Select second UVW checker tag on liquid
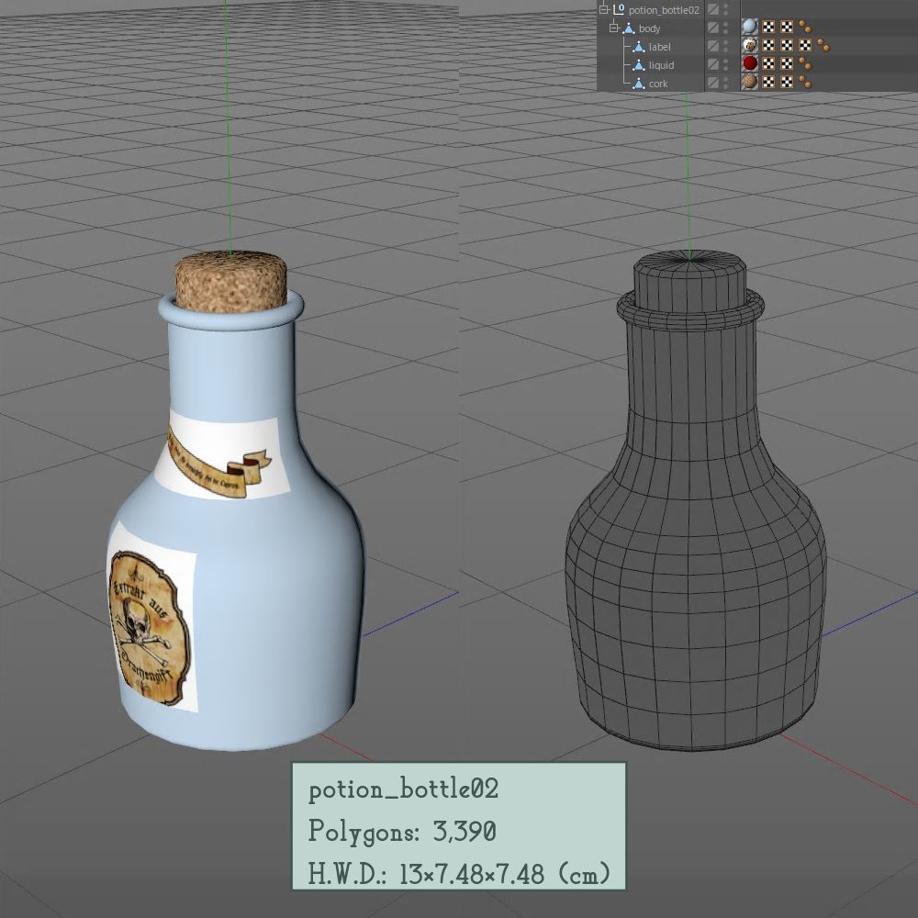Screen dimensions: 918x918 tap(787, 63)
